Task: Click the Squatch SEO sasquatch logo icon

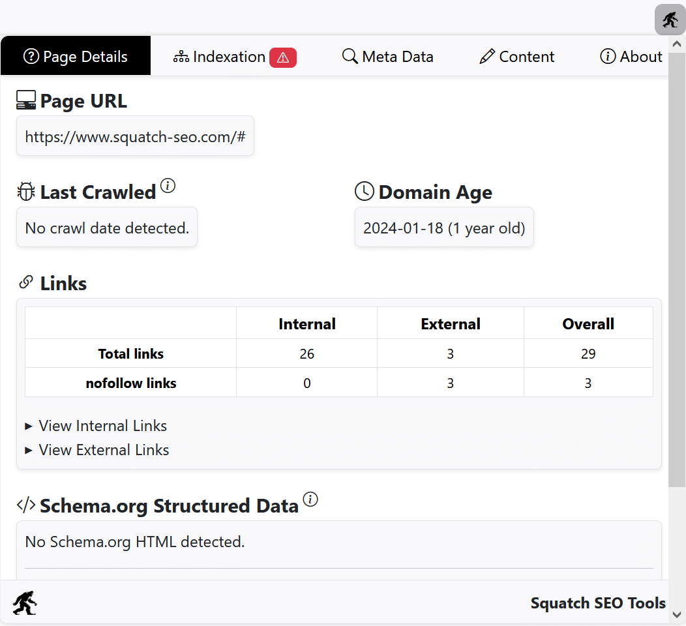Action: [x=669, y=20]
